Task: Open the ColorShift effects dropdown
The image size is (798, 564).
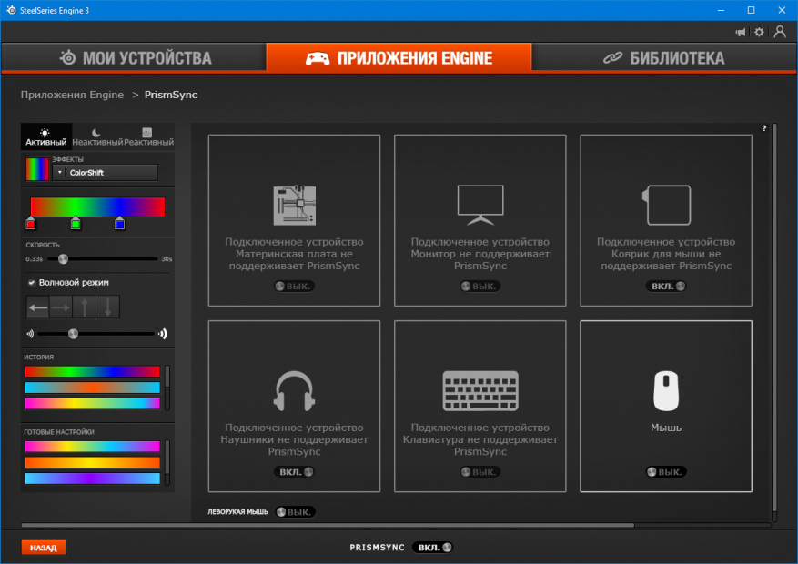Action: [106, 173]
